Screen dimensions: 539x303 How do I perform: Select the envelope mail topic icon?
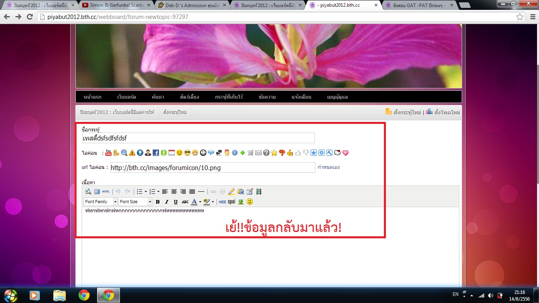pos(258,153)
